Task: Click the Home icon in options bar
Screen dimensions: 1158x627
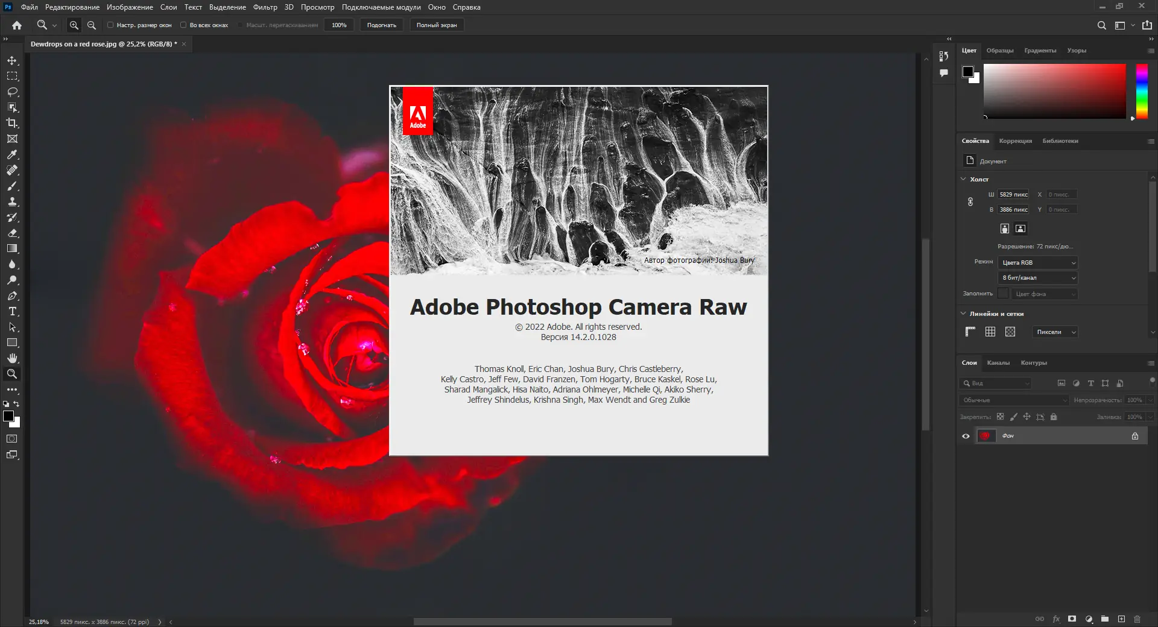Action: click(17, 25)
